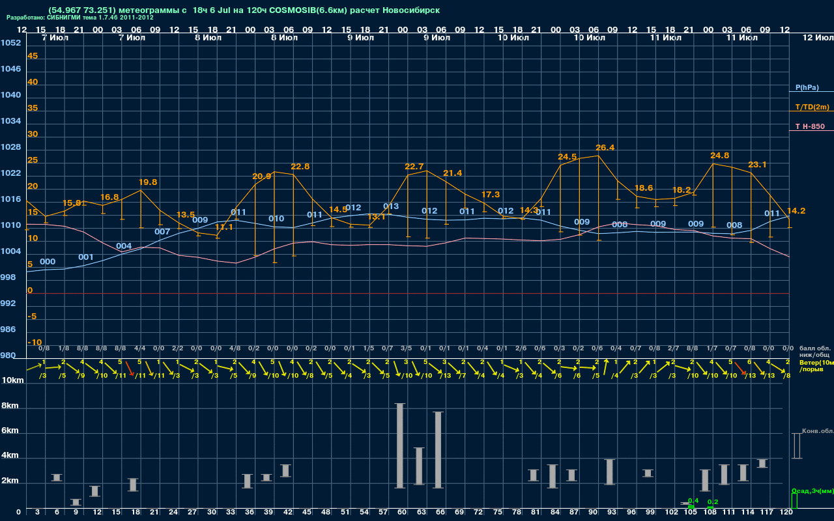This screenshot has width=834, height=521.
Task: Select the 120 forecast hour label
Action: point(786,513)
